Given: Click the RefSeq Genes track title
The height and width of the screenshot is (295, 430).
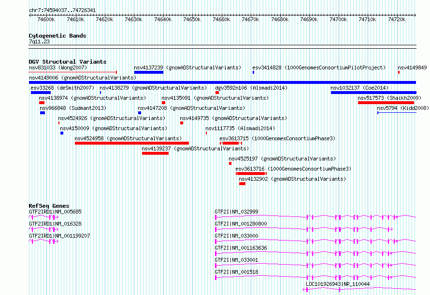Looking at the screenshot, I should [x=49, y=206].
